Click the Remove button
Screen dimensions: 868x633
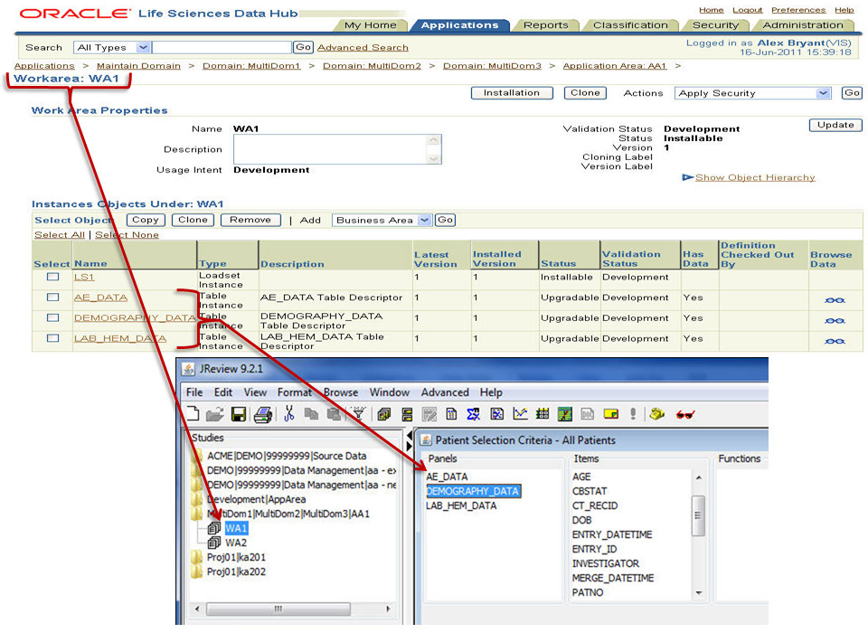tap(250, 220)
